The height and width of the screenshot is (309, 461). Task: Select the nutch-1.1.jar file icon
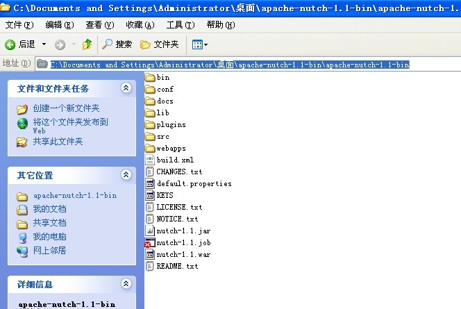150,231
